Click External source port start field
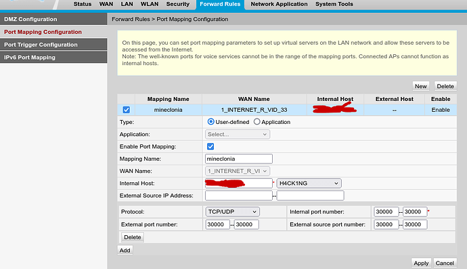 (x=386, y=224)
